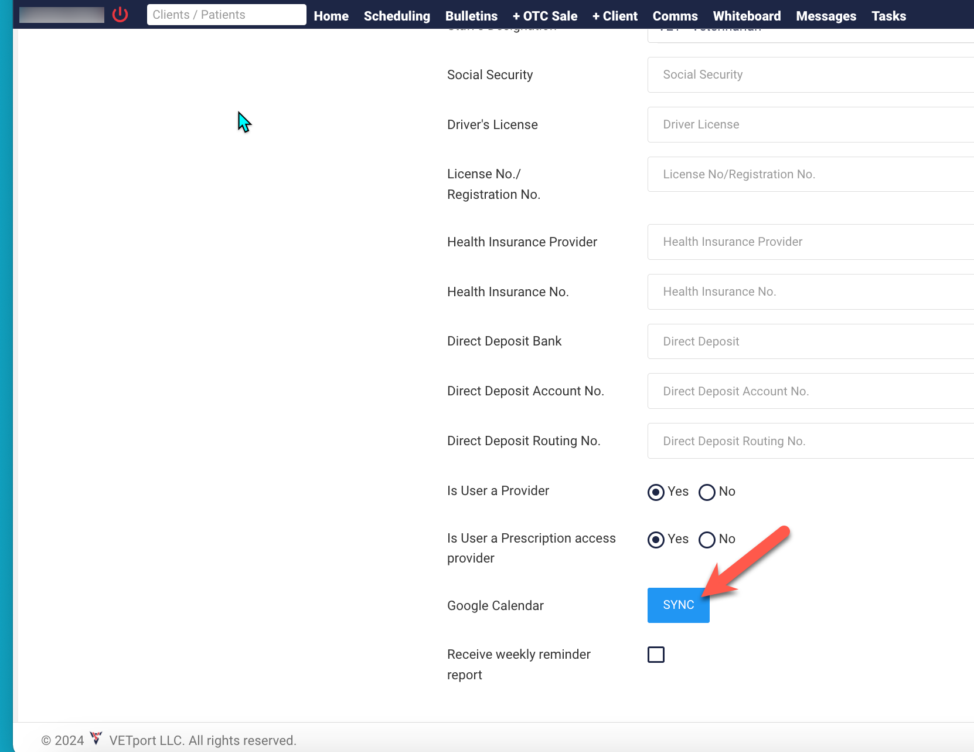Select Yes for Is User a Provider
The height and width of the screenshot is (752, 974).
656,492
